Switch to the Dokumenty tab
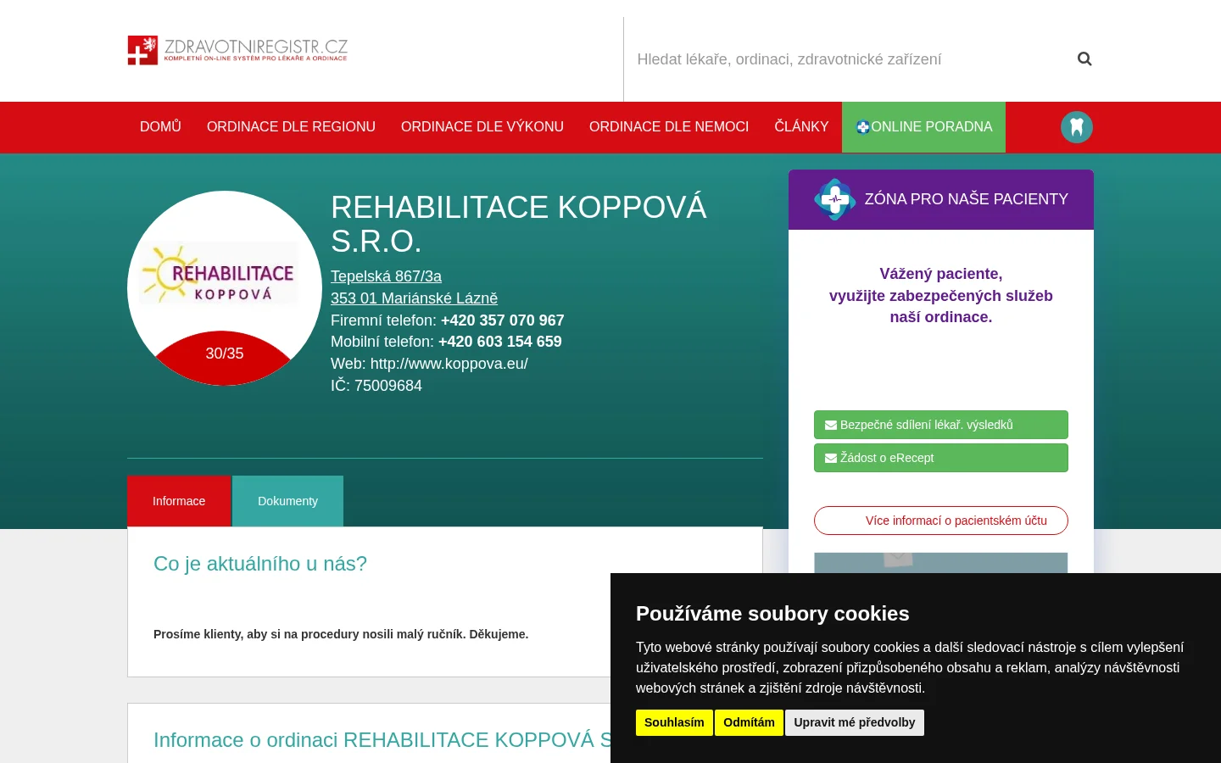Screen dimensions: 1221x763 tap(287, 501)
